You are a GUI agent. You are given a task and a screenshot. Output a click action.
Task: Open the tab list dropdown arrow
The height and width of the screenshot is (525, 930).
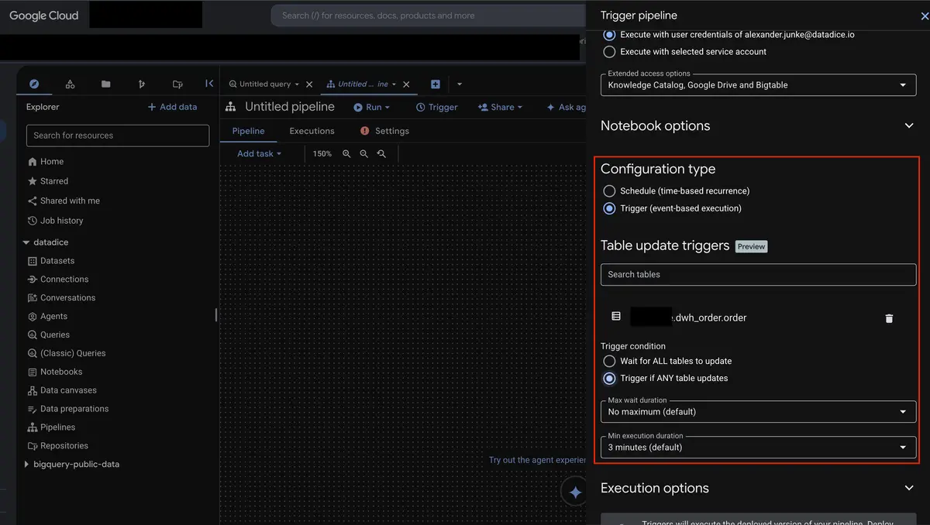pyautogui.click(x=460, y=84)
